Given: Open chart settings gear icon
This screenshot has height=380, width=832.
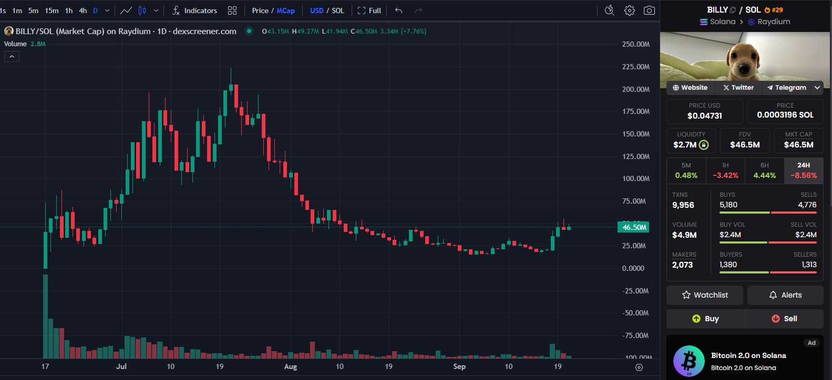Looking at the screenshot, I should [x=630, y=10].
